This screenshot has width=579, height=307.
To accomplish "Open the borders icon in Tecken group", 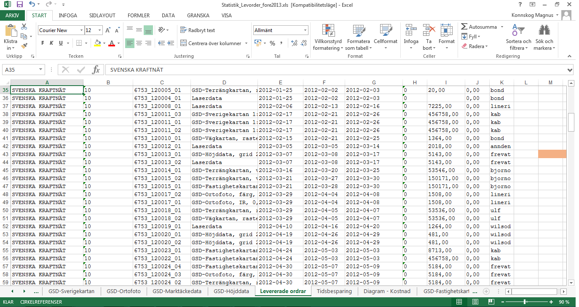I will coord(79,43).
